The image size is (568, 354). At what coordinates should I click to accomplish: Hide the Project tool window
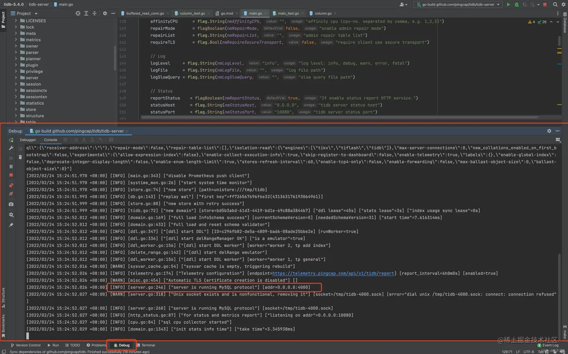pyautogui.click(x=113, y=13)
